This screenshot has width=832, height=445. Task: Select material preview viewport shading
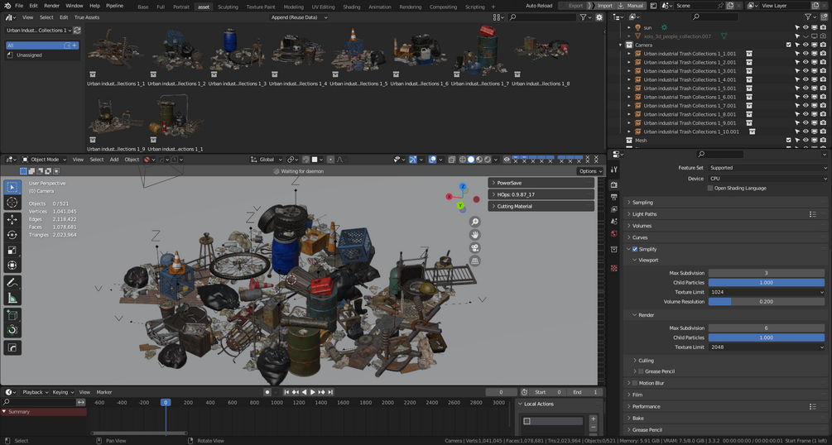(479, 159)
